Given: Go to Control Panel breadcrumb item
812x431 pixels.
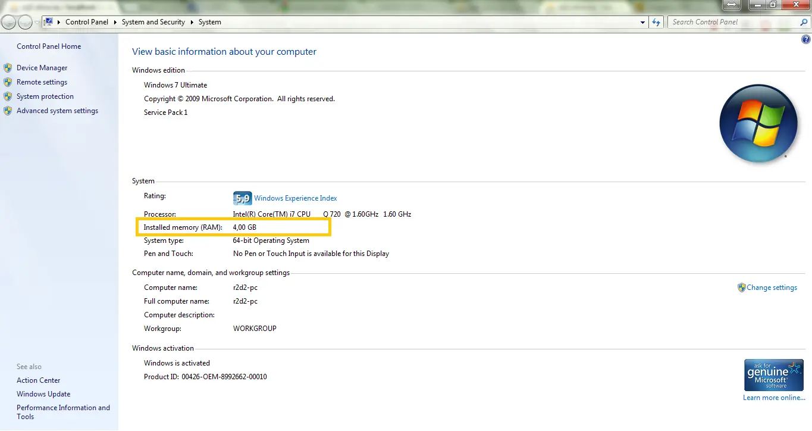Looking at the screenshot, I should pyautogui.click(x=87, y=22).
